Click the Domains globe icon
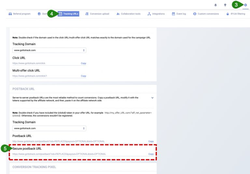 click(x=39, y=14)
